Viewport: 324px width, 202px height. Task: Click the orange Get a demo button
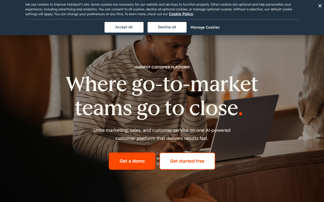pyautogui.click(x=132, y=161)
